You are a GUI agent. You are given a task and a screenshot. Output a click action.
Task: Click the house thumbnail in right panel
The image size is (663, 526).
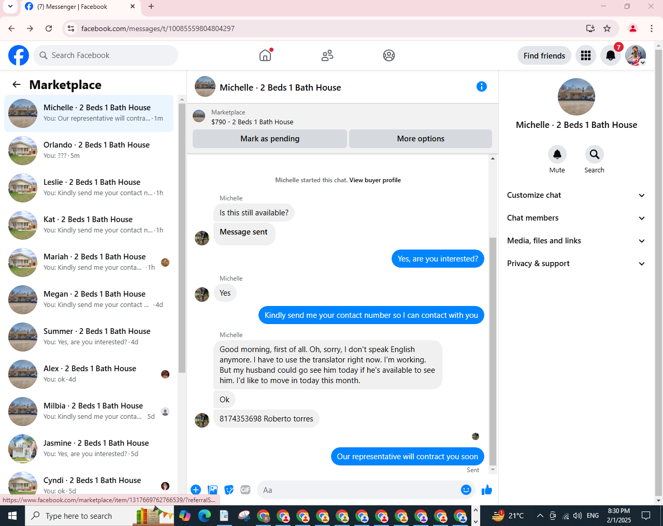click(576, 97)
